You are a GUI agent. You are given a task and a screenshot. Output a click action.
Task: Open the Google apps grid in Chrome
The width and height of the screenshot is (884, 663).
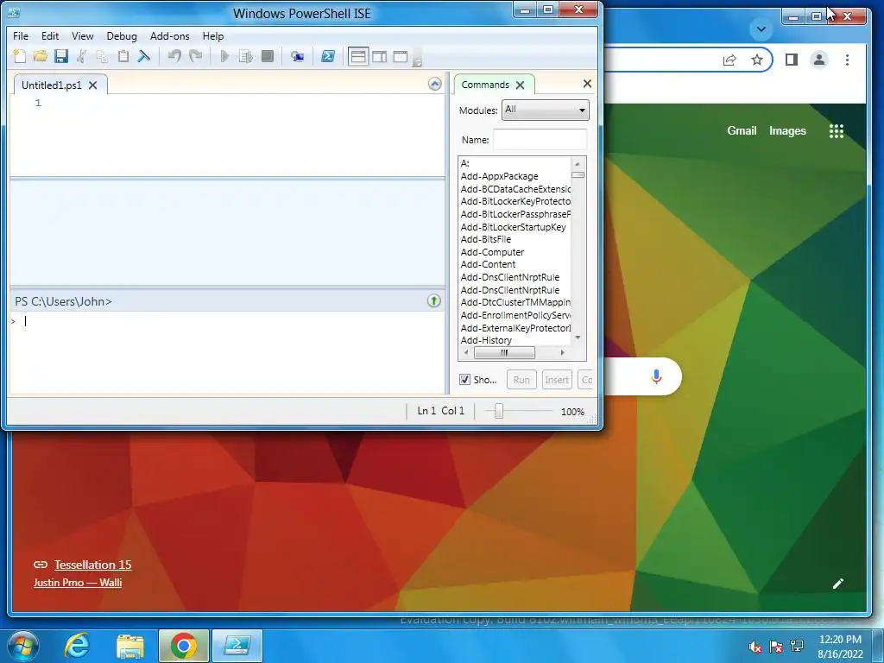pos(836,131)
